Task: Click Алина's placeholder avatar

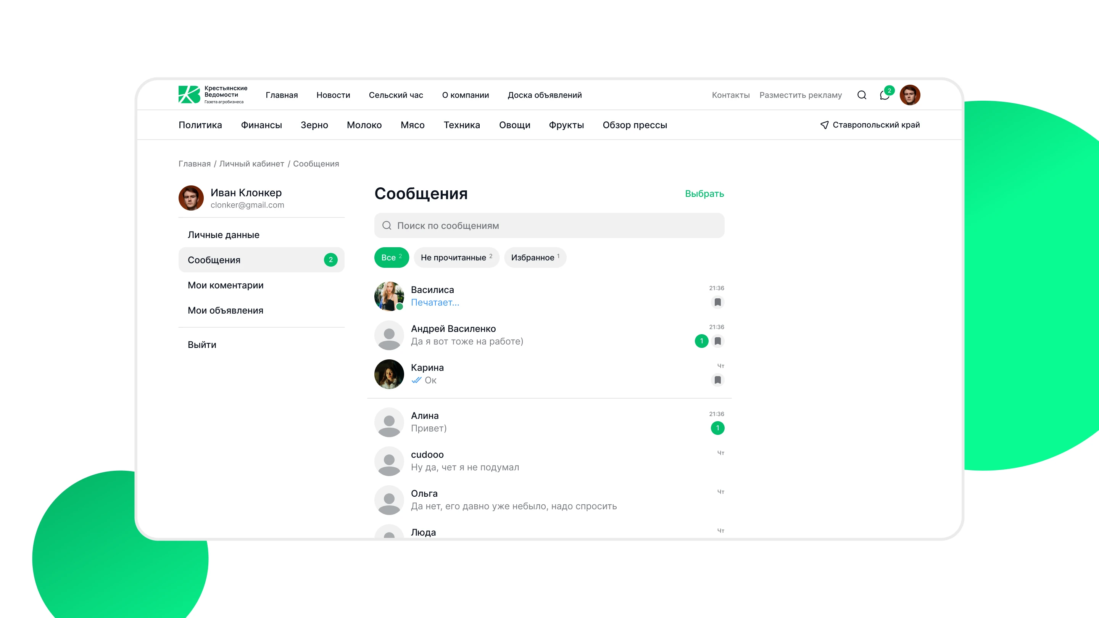Action: (389, 422)
